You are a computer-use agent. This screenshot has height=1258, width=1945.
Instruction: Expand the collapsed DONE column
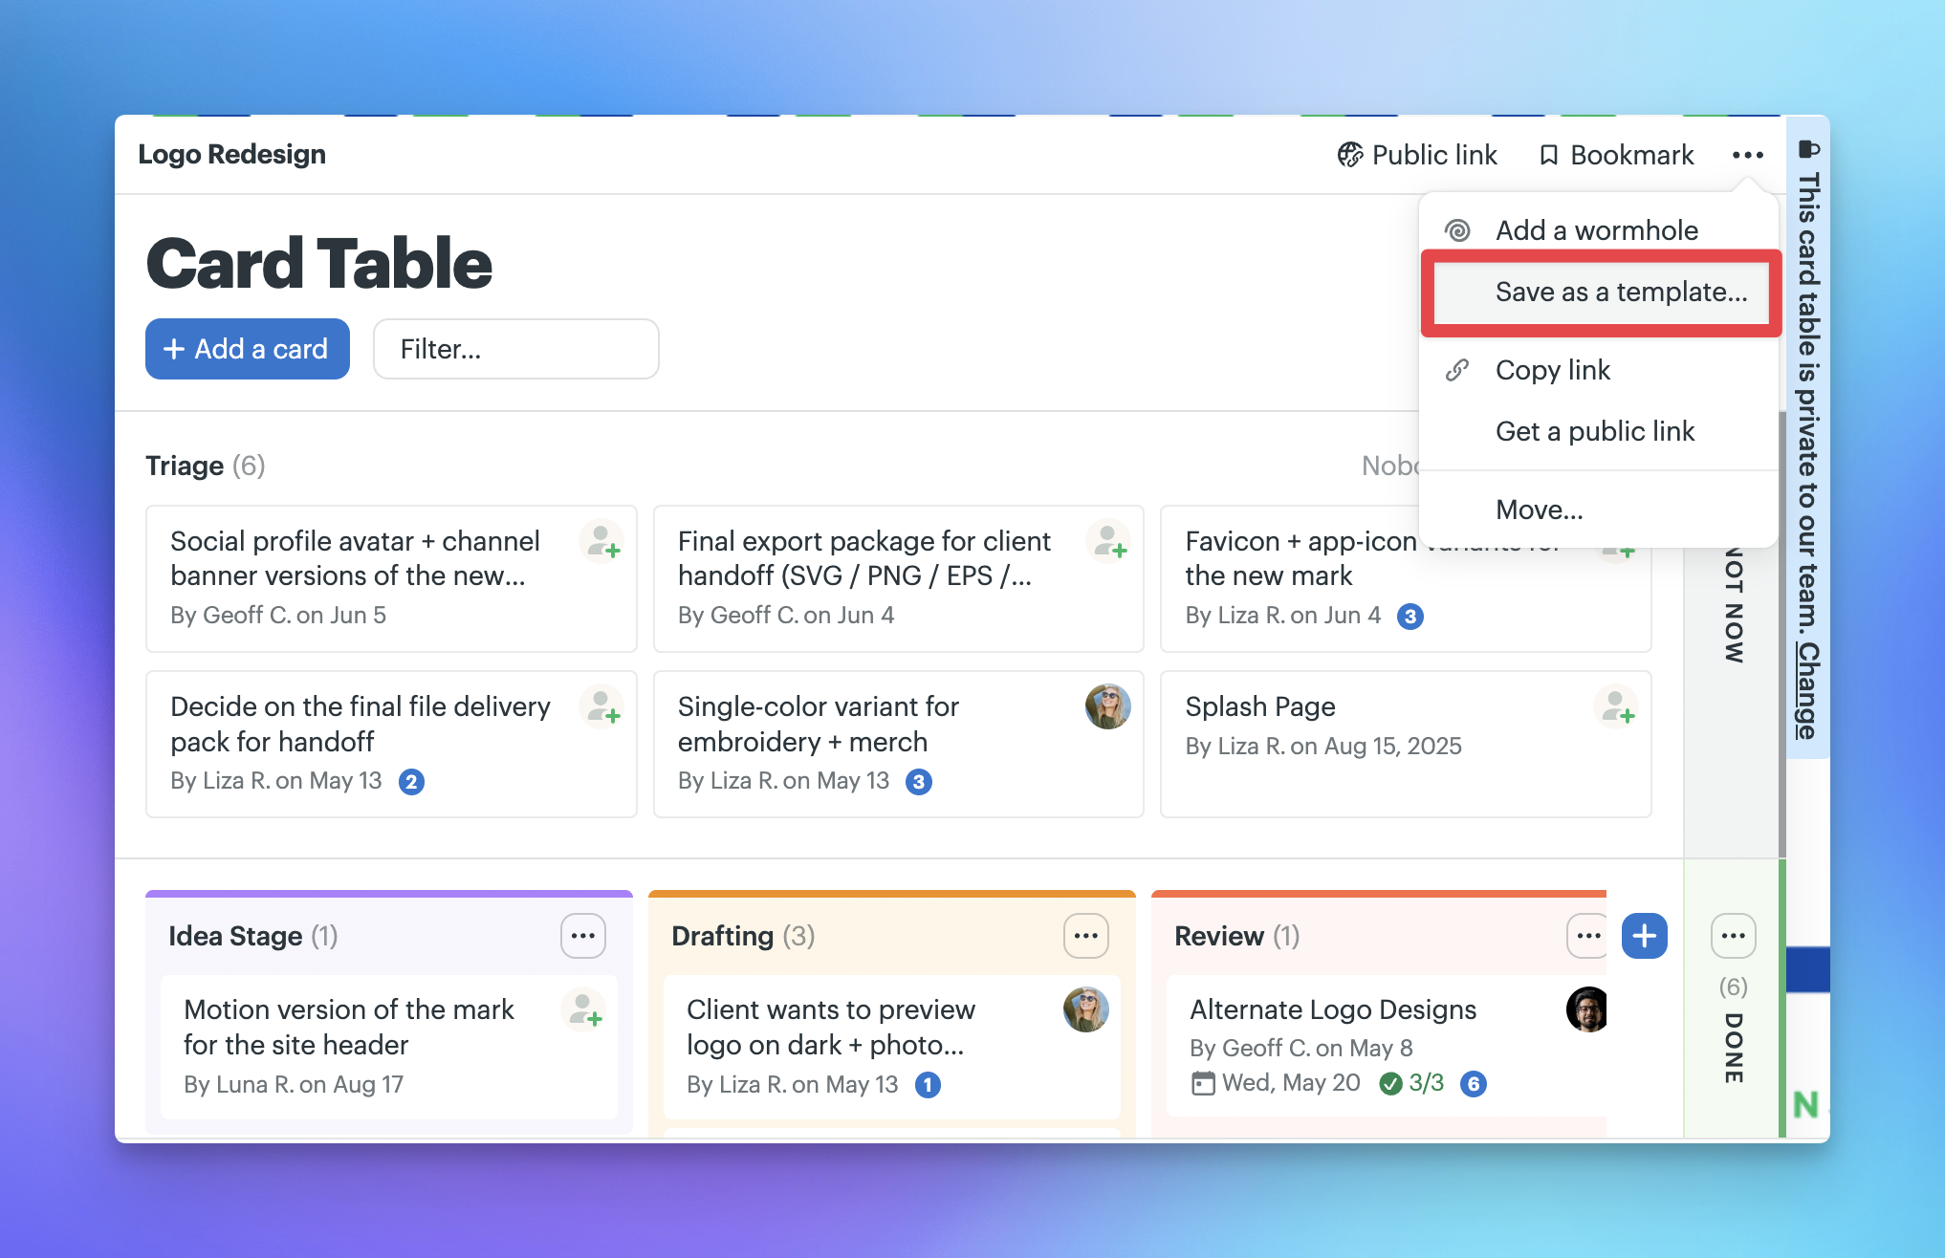[x=1734, y=1048]
